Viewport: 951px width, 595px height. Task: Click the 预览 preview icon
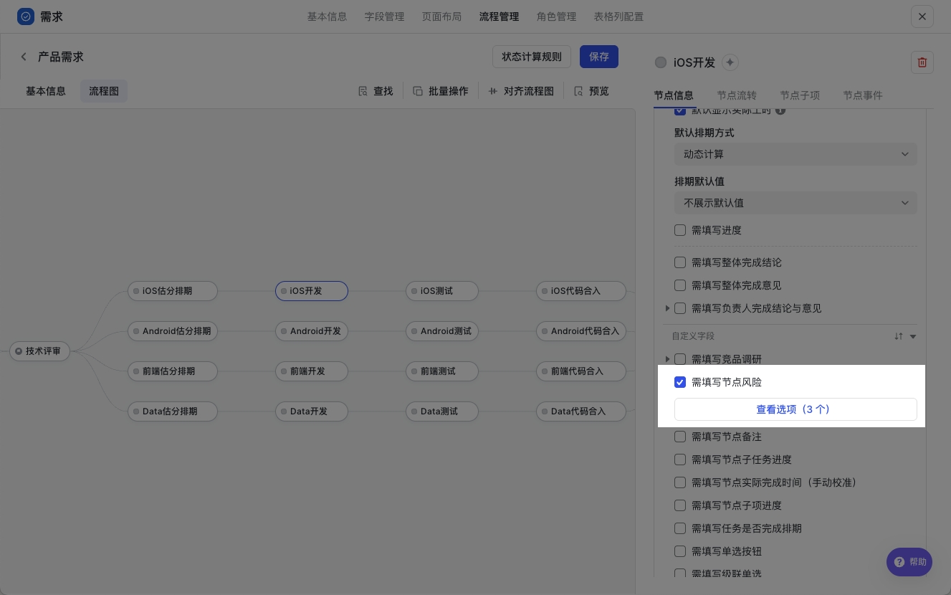[578, 91]
